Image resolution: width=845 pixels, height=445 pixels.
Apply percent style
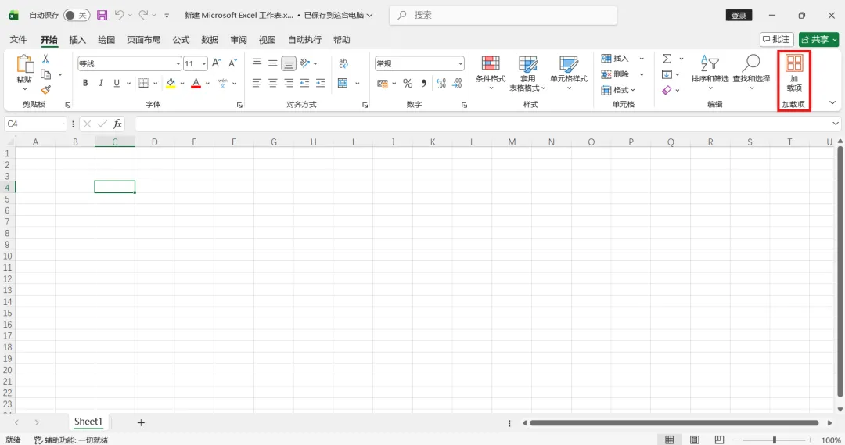point(408,84)
